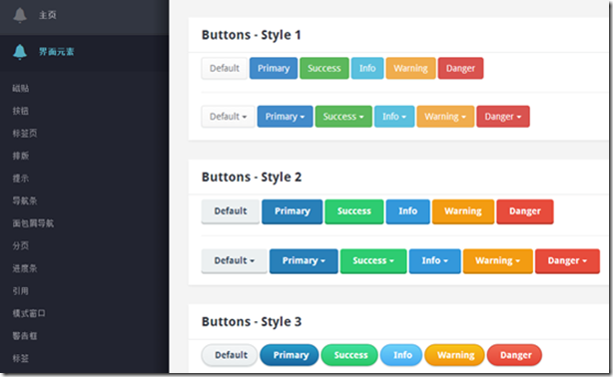613x377 pixels.
Task: Navigate to 标签页 in the sidebar
Action: [x=25, y=134]
